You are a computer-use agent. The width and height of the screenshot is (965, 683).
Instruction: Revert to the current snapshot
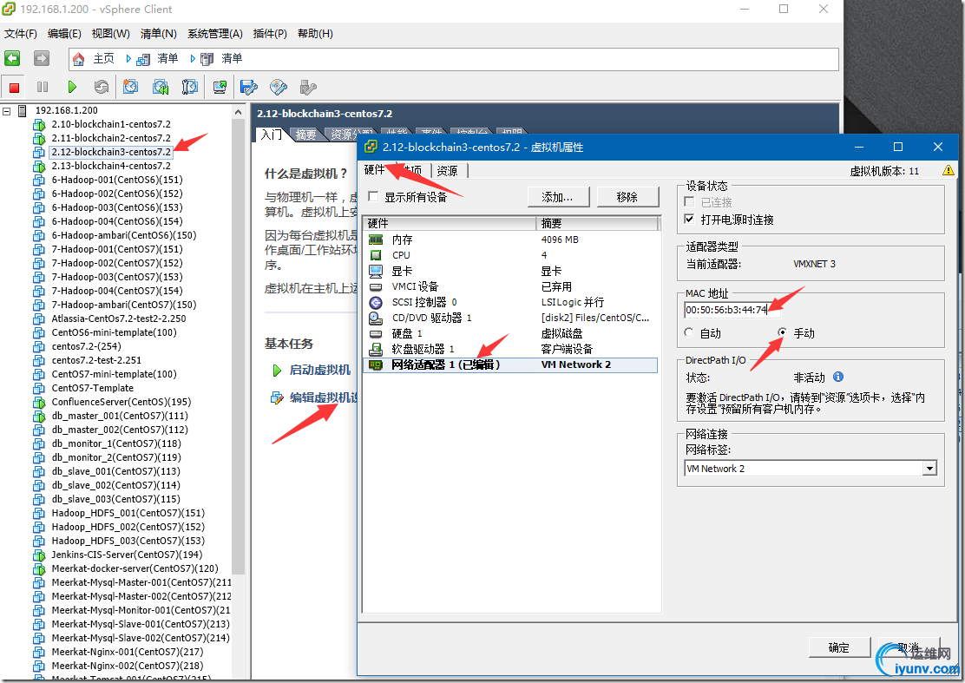point(159,87)
